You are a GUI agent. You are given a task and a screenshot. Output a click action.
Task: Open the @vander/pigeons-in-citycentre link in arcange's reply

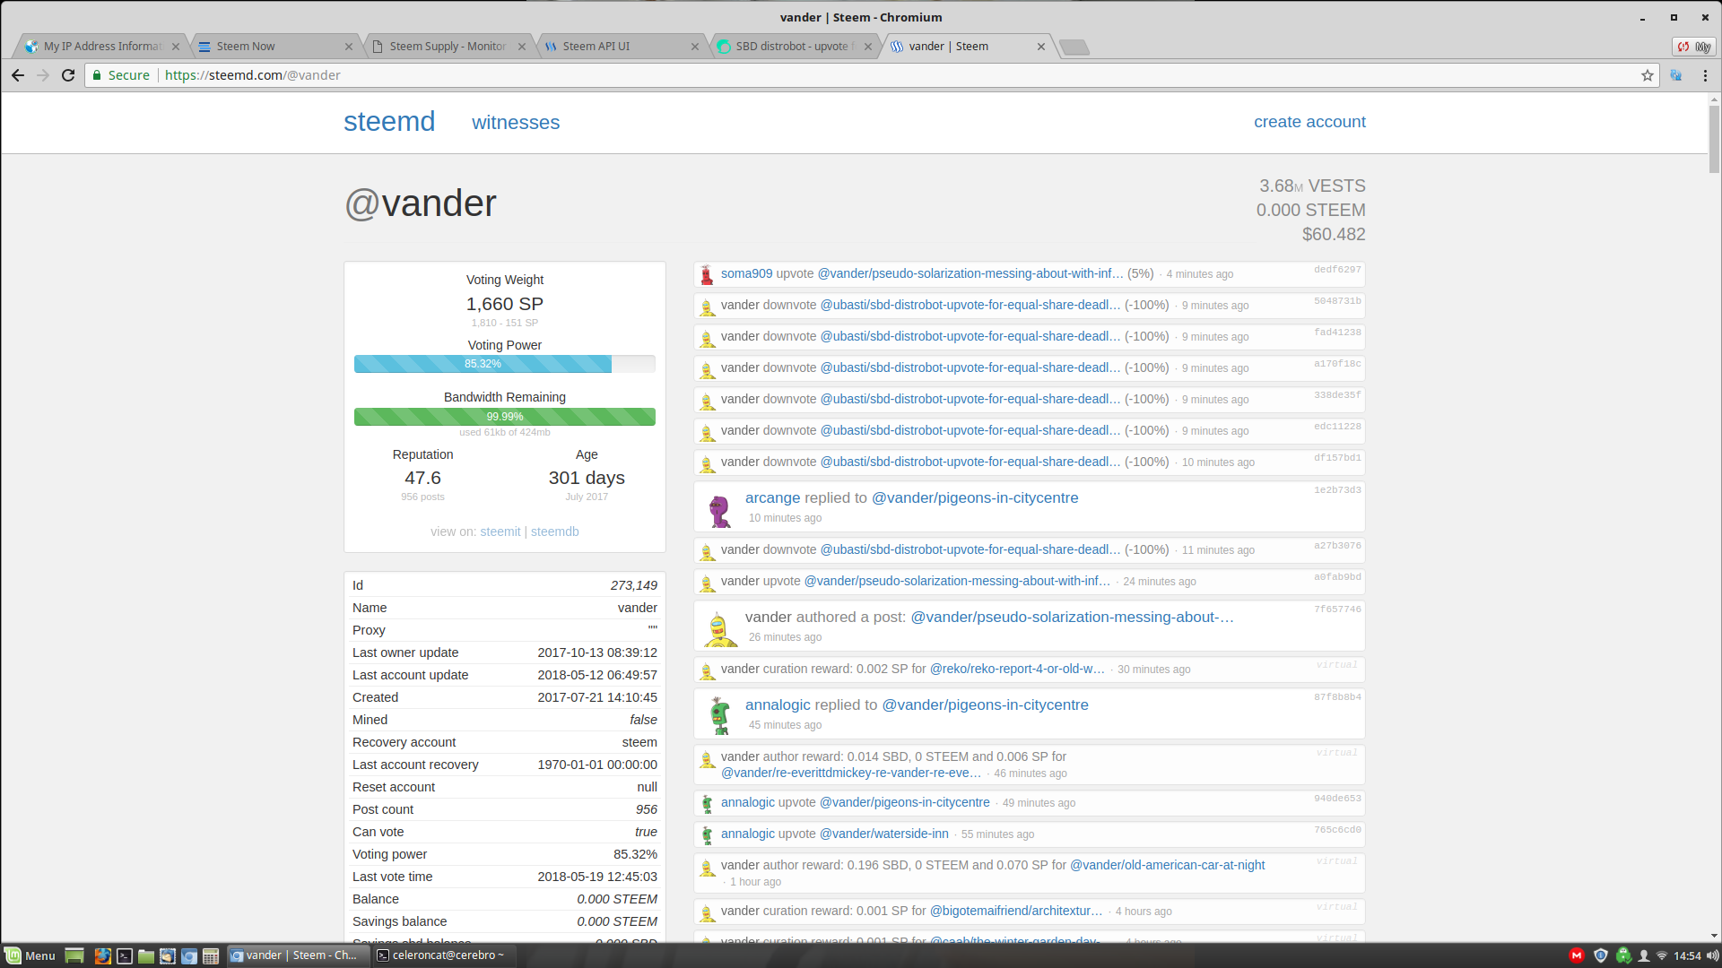(x=975, y=498)
